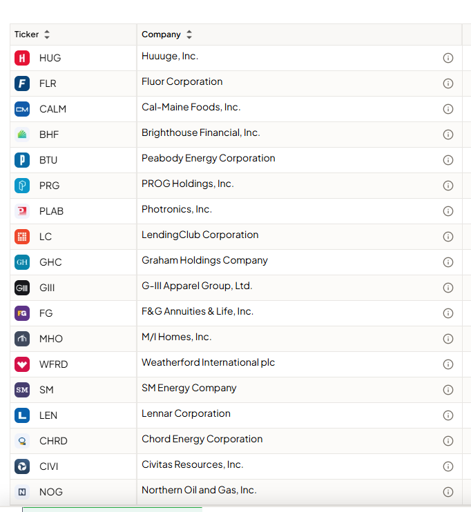
Task: Click the orange LC ticker logo
Action: pyautogui.click(x=22, y=237)
